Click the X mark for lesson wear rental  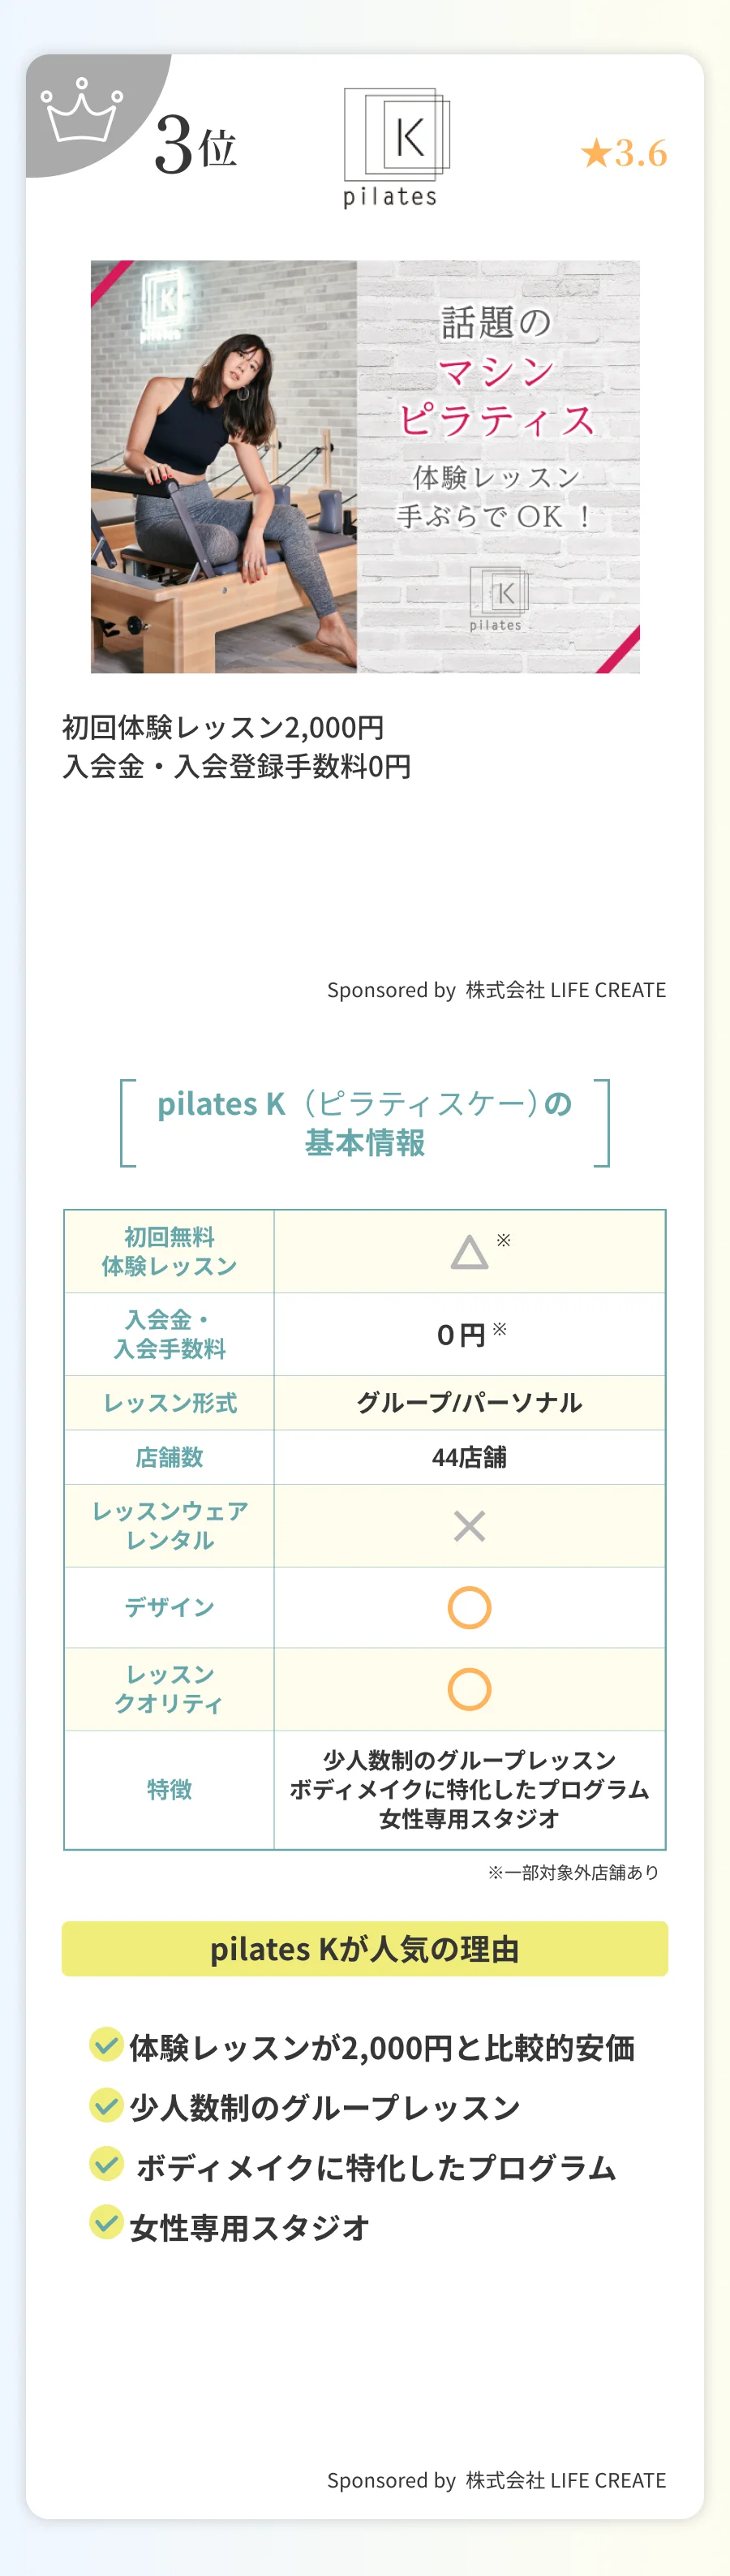(x=469, y=1526)
